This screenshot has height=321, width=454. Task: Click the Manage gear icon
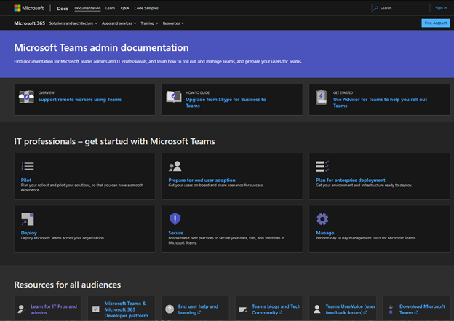click(322, 219)
